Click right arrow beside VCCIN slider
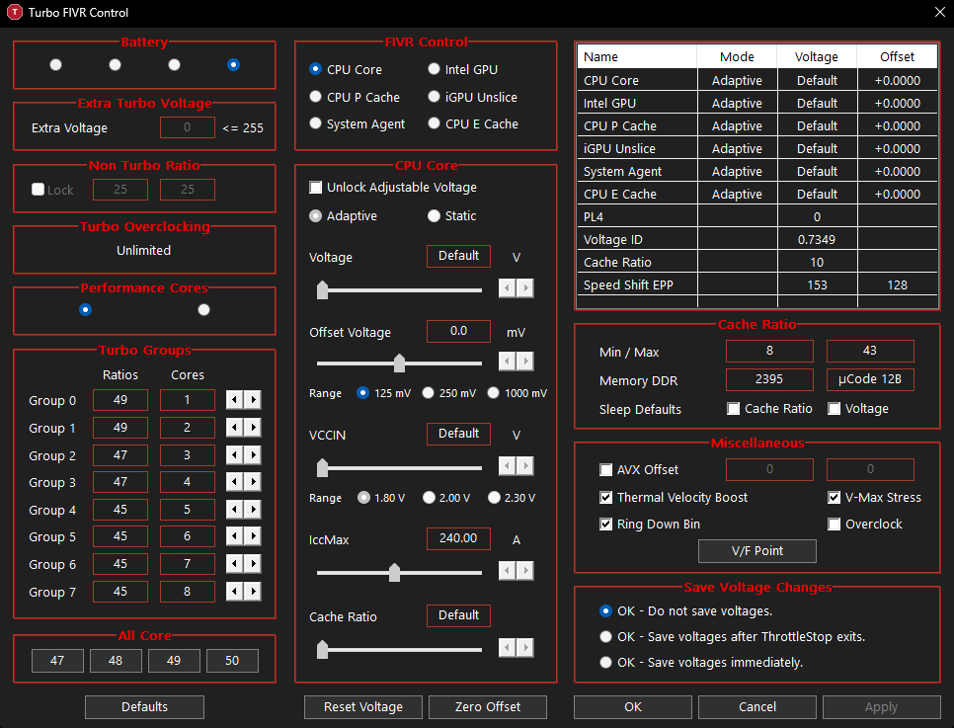 525,466
